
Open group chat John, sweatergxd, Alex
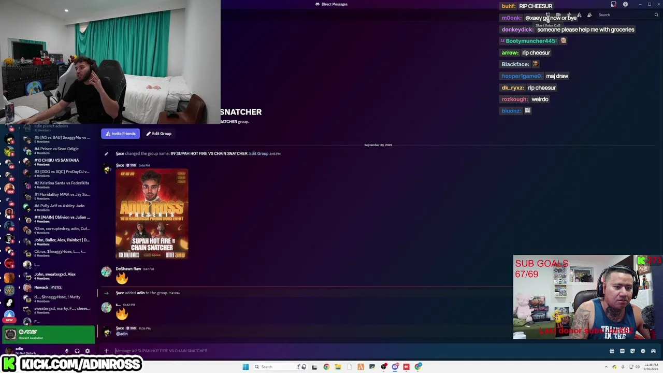click(57, 276)
